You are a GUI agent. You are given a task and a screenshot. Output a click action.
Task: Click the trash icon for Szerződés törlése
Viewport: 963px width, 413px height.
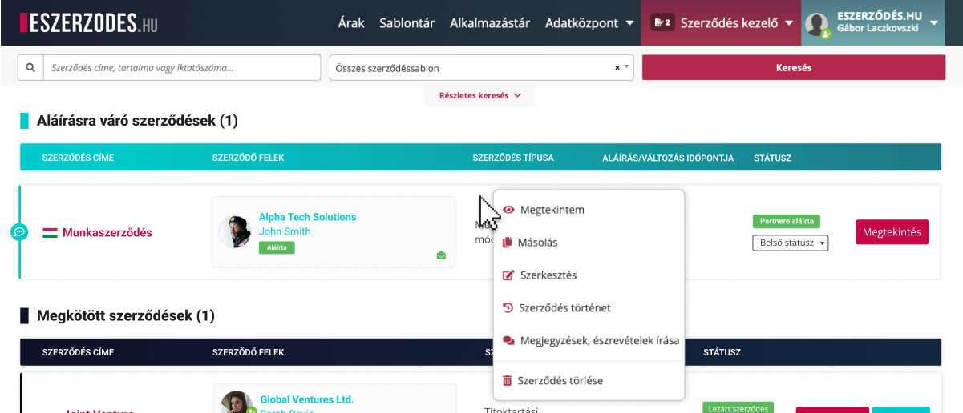(507, 381)
